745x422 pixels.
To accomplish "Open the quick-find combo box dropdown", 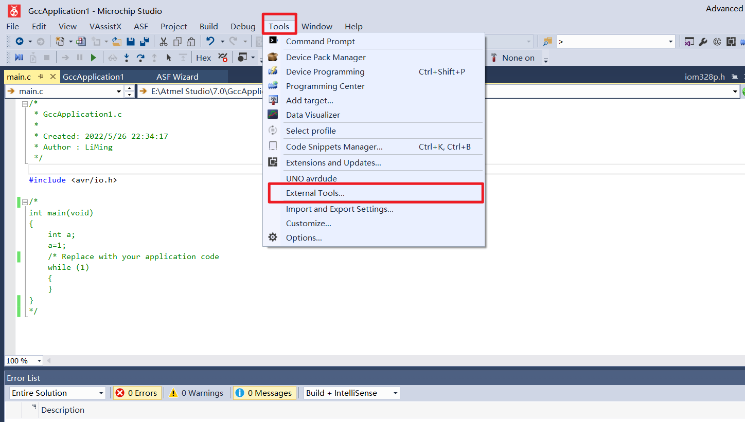I will [x=671, y=42].
